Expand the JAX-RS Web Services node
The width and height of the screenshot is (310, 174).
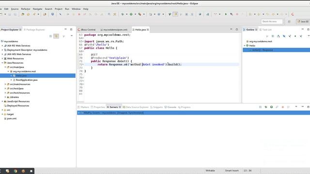2,45
